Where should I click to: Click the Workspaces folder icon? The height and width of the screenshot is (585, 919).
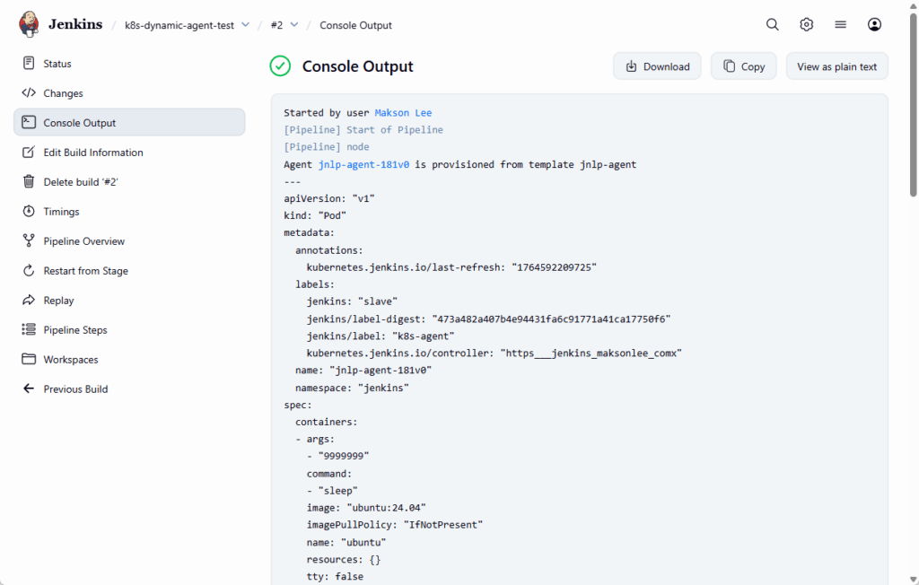28,360
